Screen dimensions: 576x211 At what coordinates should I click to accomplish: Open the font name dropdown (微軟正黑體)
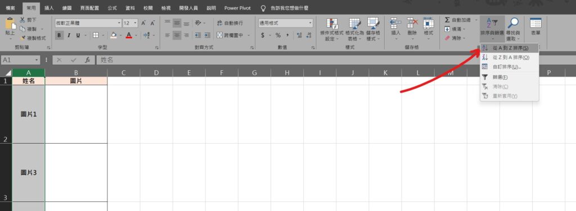pos(119,23)
